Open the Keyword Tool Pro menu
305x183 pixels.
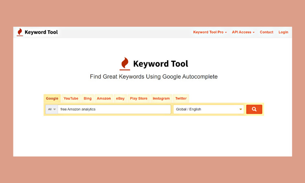210,32
